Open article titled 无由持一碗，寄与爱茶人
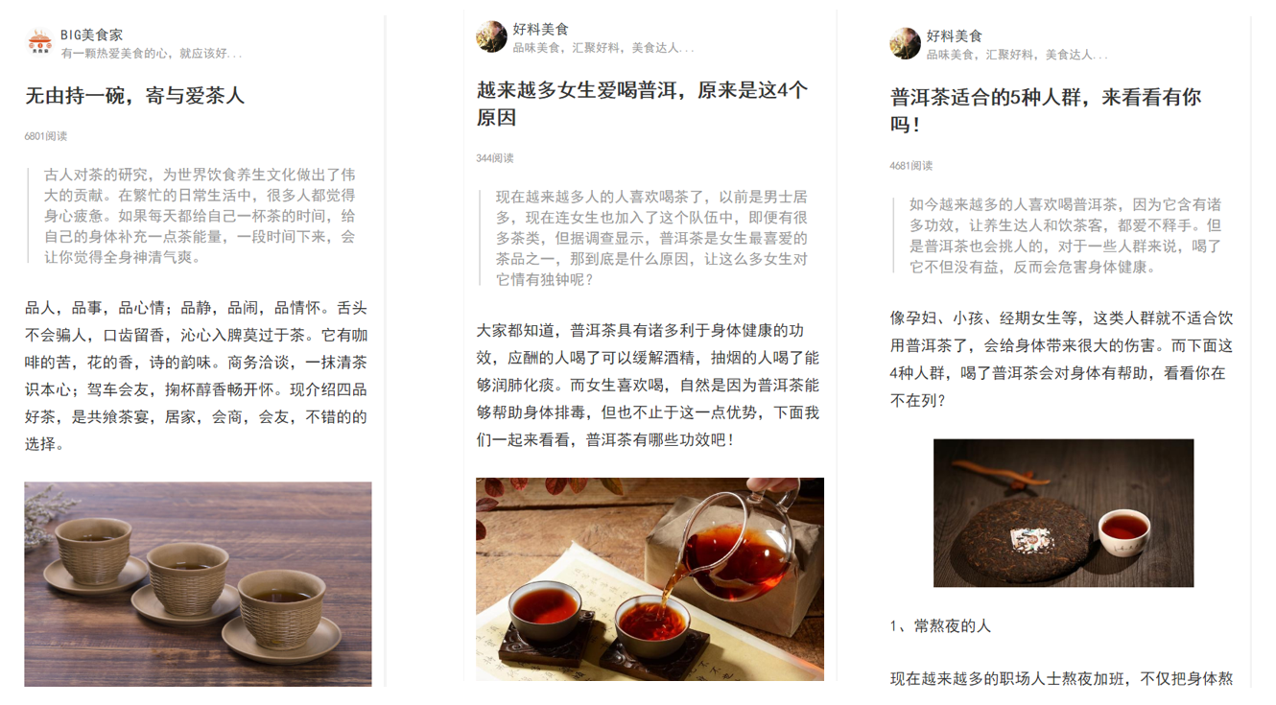 click(134, 95)
